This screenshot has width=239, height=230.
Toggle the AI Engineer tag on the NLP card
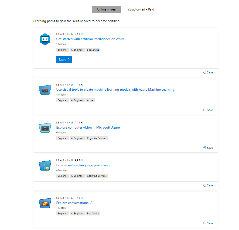point(77,176)
